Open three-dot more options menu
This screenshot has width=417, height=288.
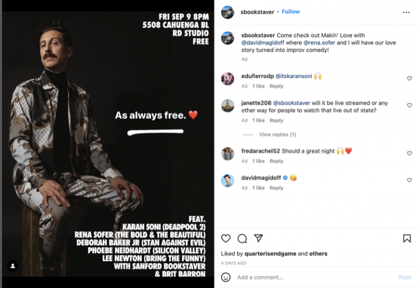click(406, 12)
